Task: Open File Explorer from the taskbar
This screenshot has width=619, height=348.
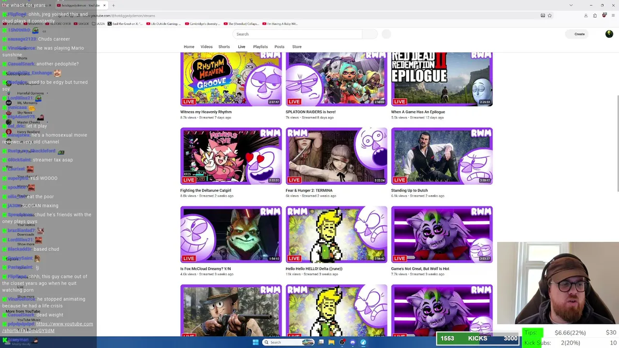Action: [x=331, y=342]
